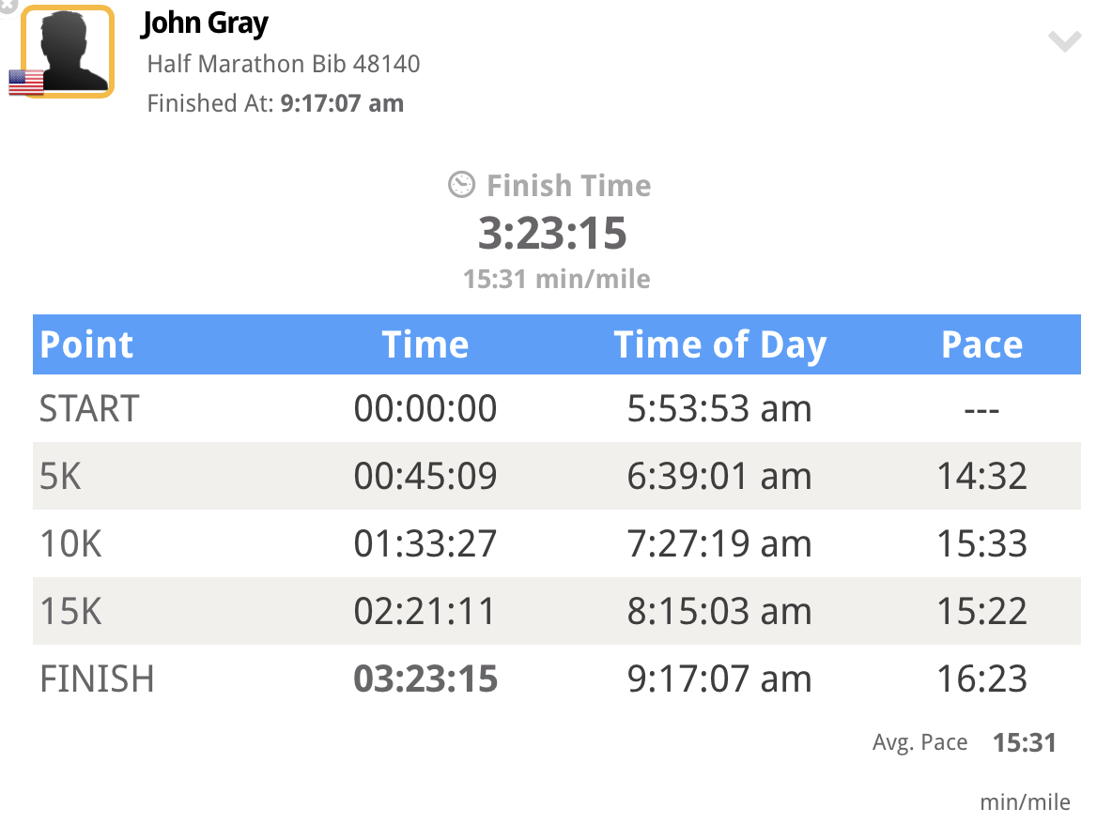1097x839 pixels.
Task: Click the Pace column header
Action: 981,344
